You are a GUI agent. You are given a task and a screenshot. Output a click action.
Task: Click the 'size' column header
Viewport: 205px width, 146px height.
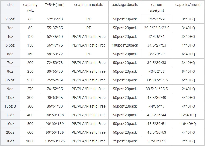point(10,8)
